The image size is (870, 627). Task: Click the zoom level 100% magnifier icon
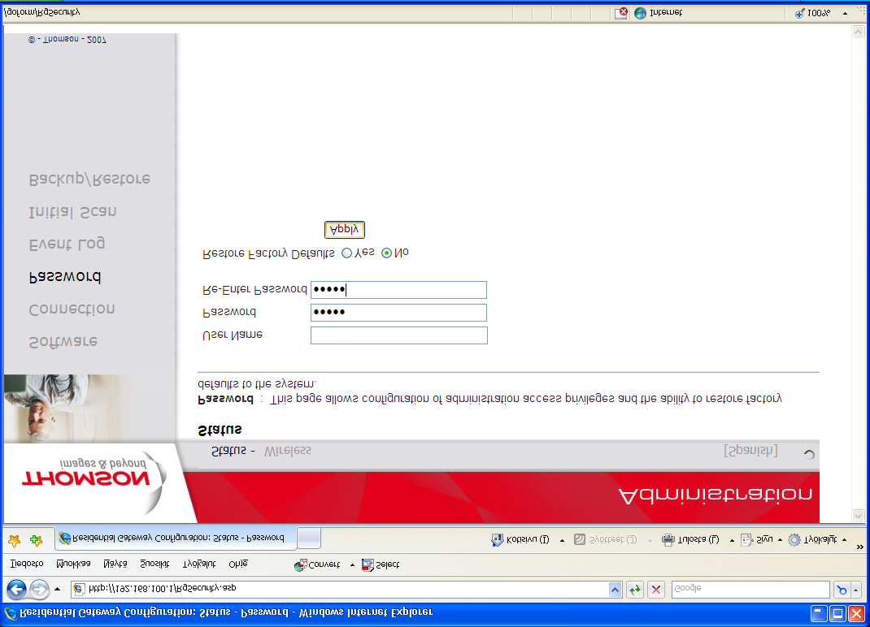(x=799, y=13)
